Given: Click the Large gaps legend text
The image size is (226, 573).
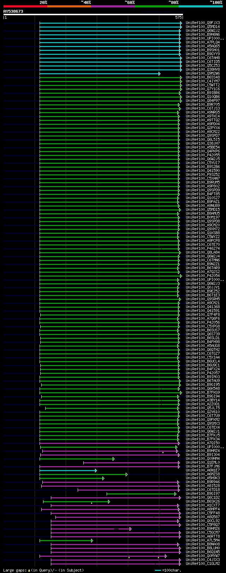Looking at the screenshot, I should tap(15, 570).
